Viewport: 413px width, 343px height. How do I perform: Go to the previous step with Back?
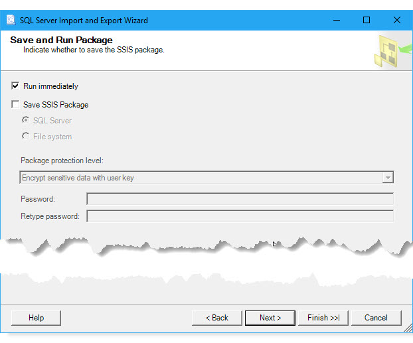coord(216,318)
